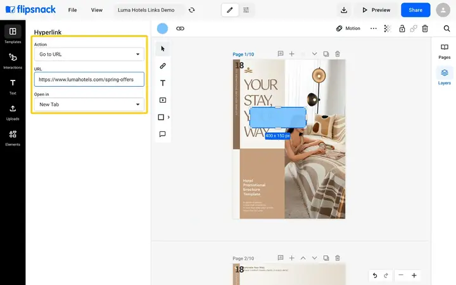Zoom in with the plus button

coord(414,275)
